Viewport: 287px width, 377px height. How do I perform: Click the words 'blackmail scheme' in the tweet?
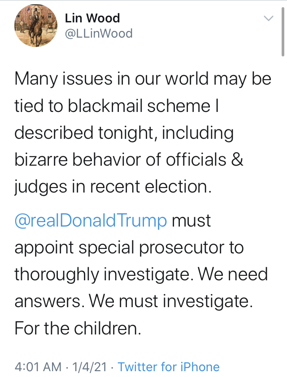coord(139,106)
